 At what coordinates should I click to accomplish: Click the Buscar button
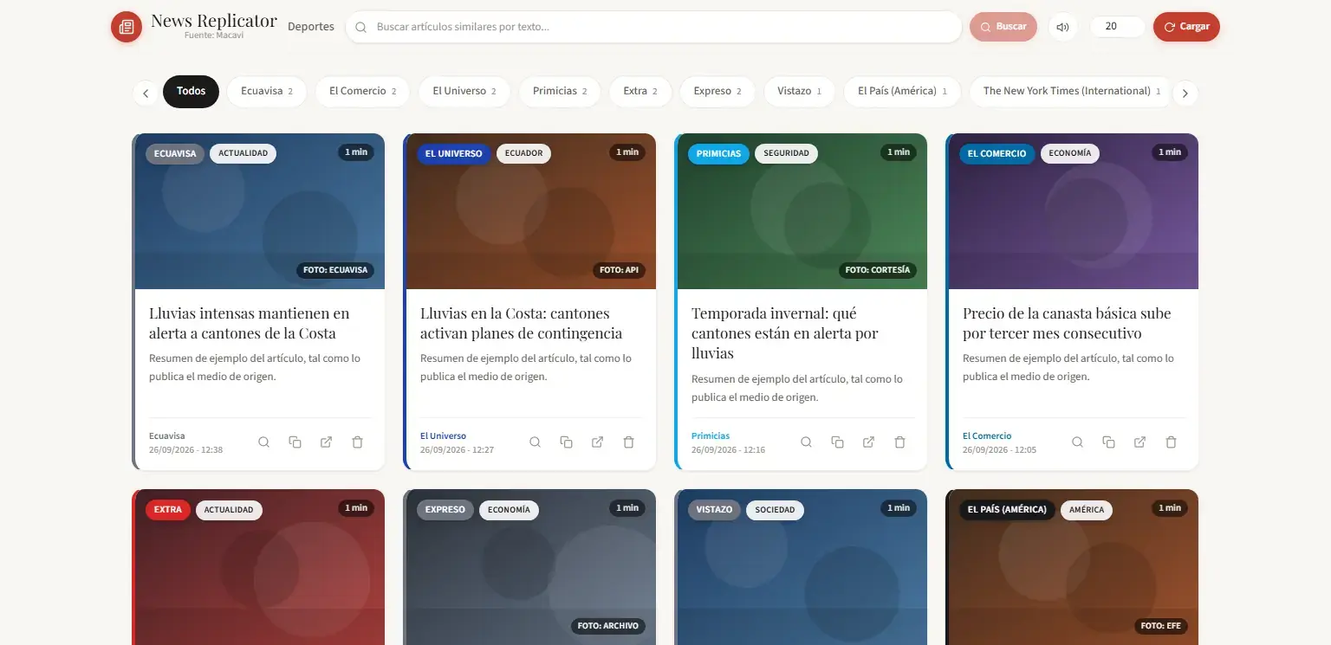(1003, 27)
